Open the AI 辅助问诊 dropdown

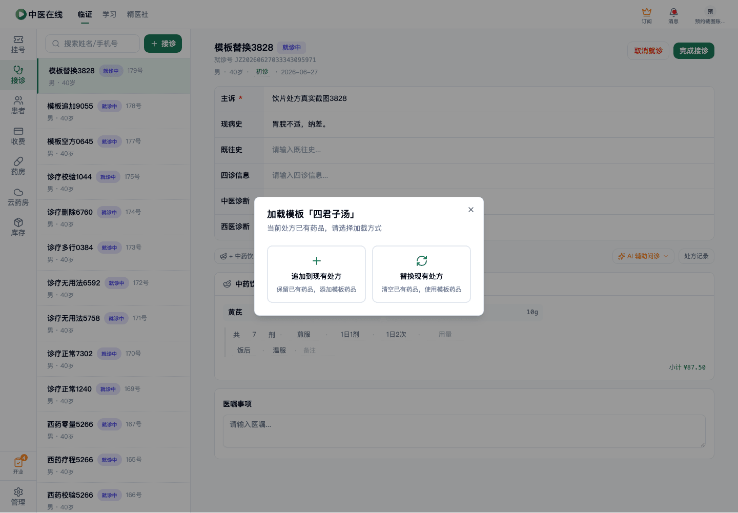coord(643,256)
